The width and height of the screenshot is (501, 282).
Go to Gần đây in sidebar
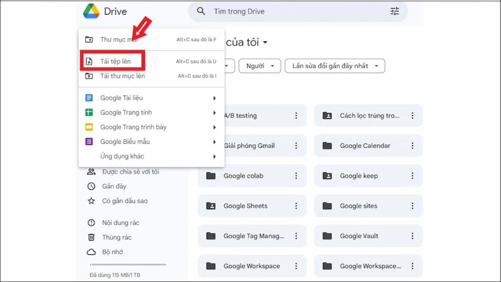pyautogui.click(x=114, y=186)
